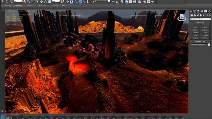The image size is (212, 119).
Task: Select Cameras category in Create panel
Action: [x=201, y=16]
